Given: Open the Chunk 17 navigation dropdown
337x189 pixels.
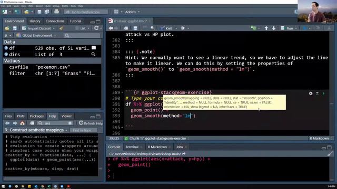Looking at the screenshot, I should [x=157, y=139].
